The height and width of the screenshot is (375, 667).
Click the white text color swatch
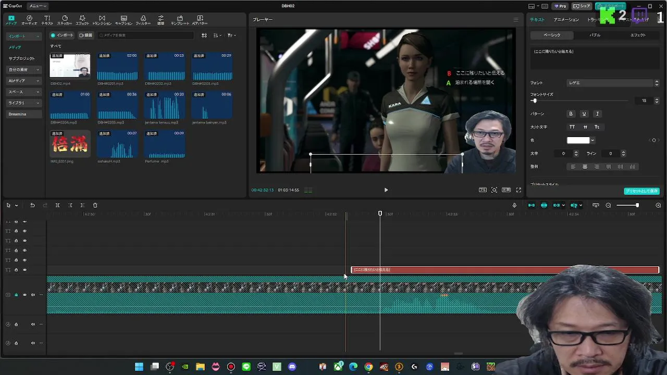[x=578, y=140]
